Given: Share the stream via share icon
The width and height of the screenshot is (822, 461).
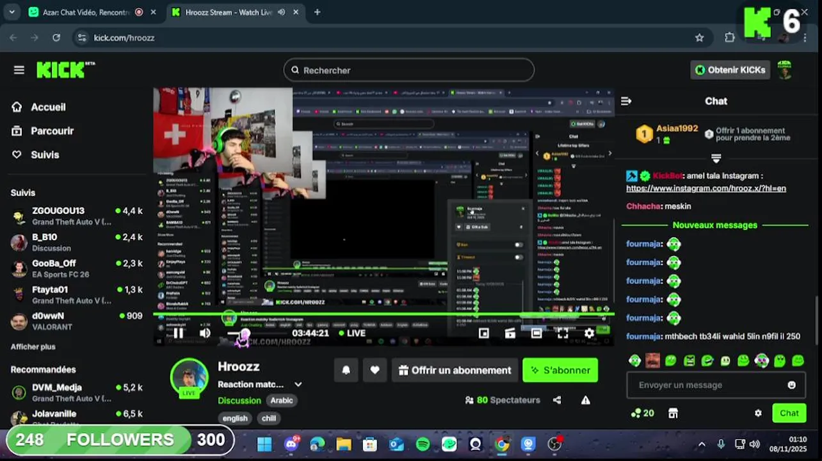Looking at the screenshot, I should 557,400.
